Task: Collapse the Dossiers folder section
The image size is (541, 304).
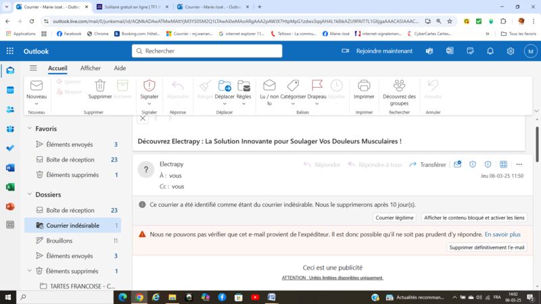Action: (29, 195)
